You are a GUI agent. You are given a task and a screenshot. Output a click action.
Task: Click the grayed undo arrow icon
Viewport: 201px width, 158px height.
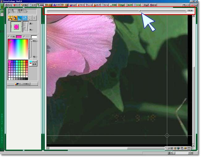click(x=30, y=18)
